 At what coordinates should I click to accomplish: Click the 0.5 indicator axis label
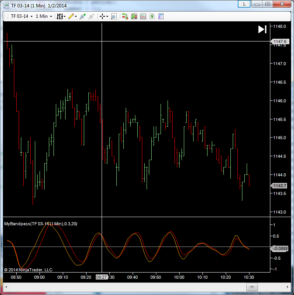pyautogui.click(x=276, y=236)
